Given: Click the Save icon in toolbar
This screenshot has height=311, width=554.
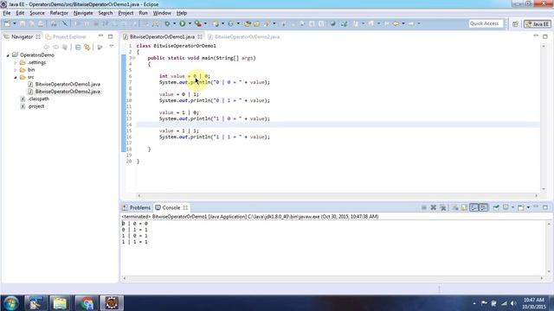Looking at the screenshot, I should [x=23, y=23].
